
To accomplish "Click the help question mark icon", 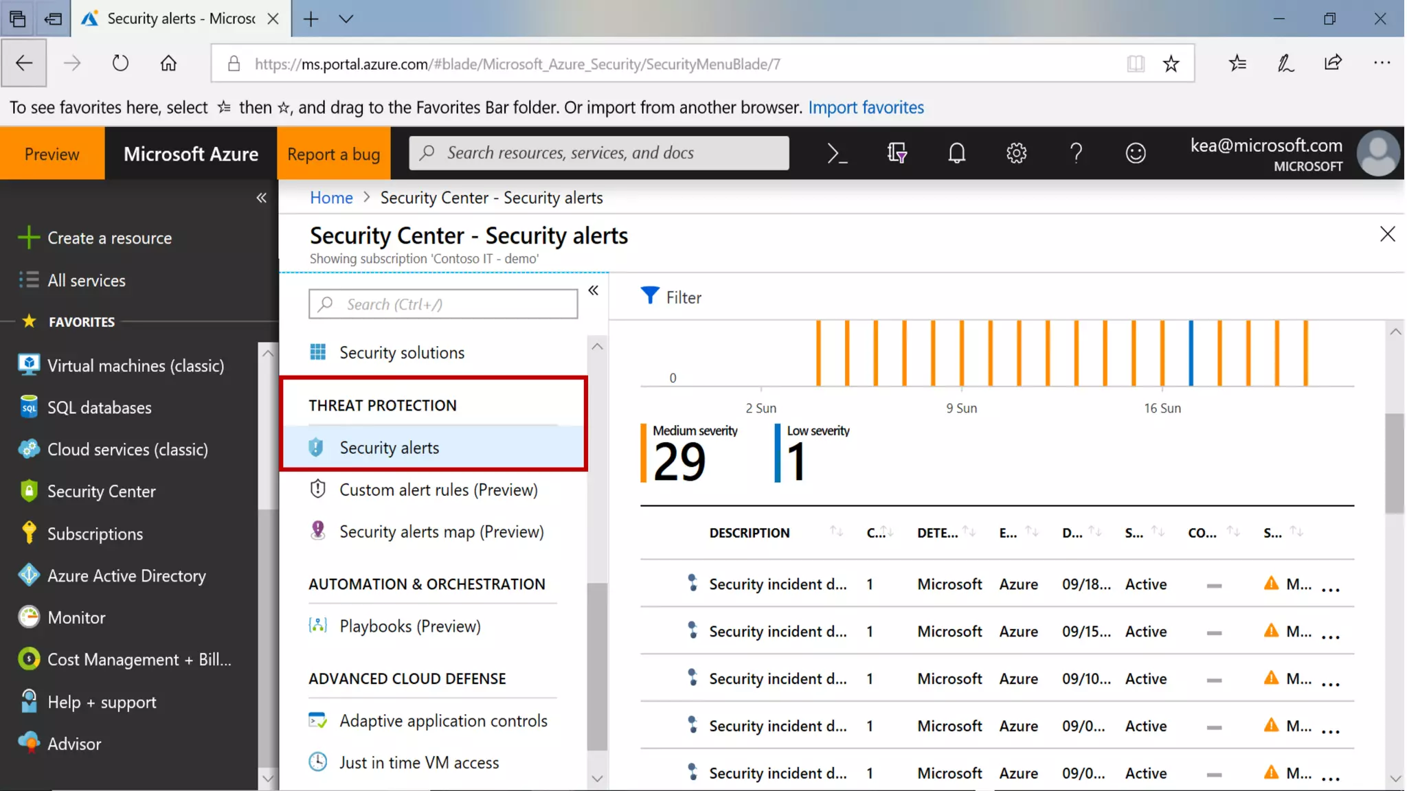I will tap(1076, 153).
